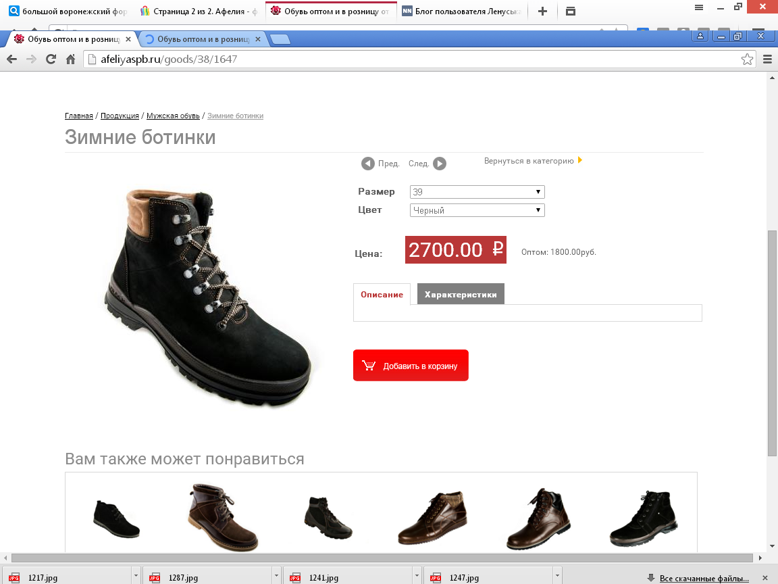Reload the current page
This screenshot has height=584, width=778.
pos(51,59)
